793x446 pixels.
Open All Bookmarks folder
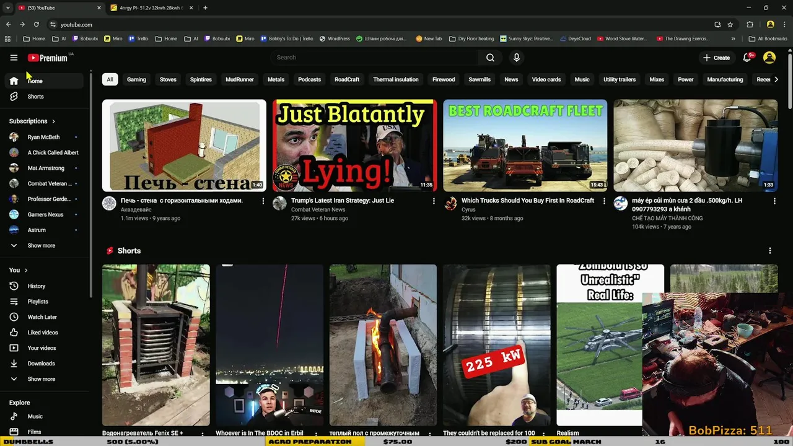pos(768,38)
